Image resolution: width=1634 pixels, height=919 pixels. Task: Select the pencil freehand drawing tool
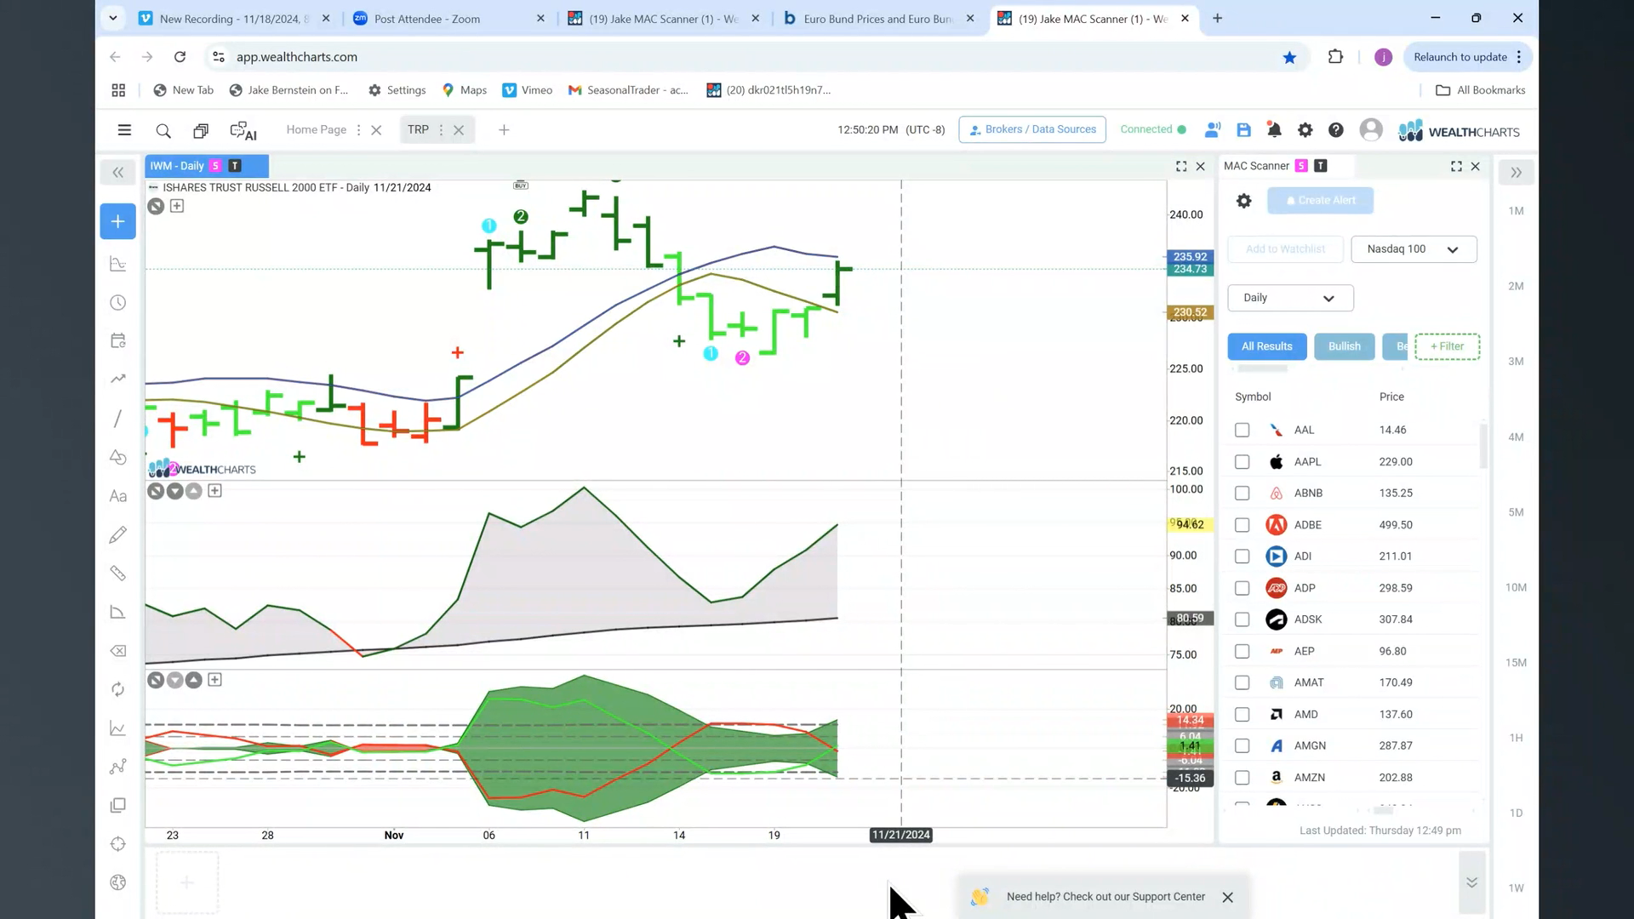point(118,534)
